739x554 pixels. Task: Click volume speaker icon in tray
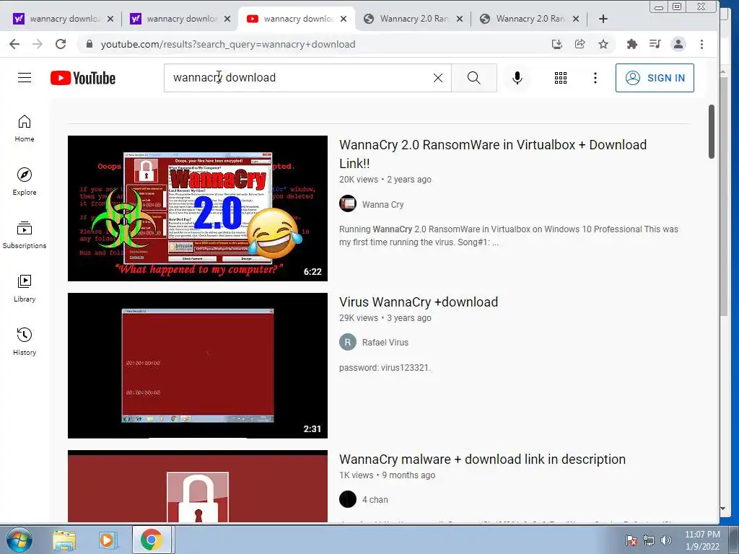665,540
